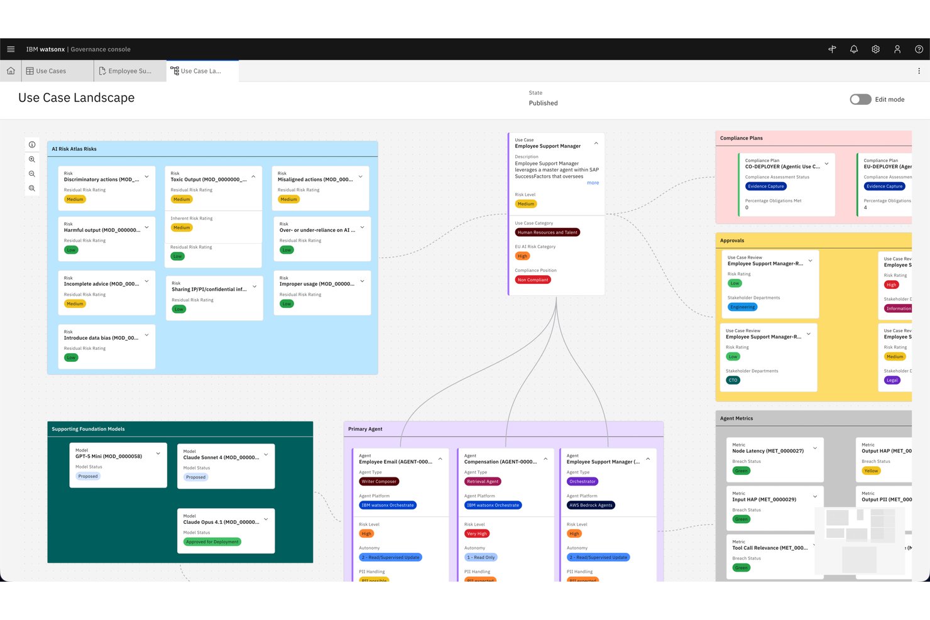This screenshot has width=930, height=620.
Task: Click the Retrieval Agent type tag
Action: tap(483, 482)
